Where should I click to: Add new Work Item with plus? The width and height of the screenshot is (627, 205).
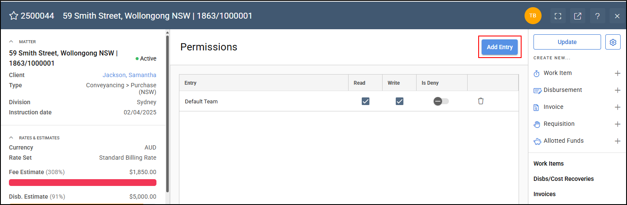click(617, 73)
